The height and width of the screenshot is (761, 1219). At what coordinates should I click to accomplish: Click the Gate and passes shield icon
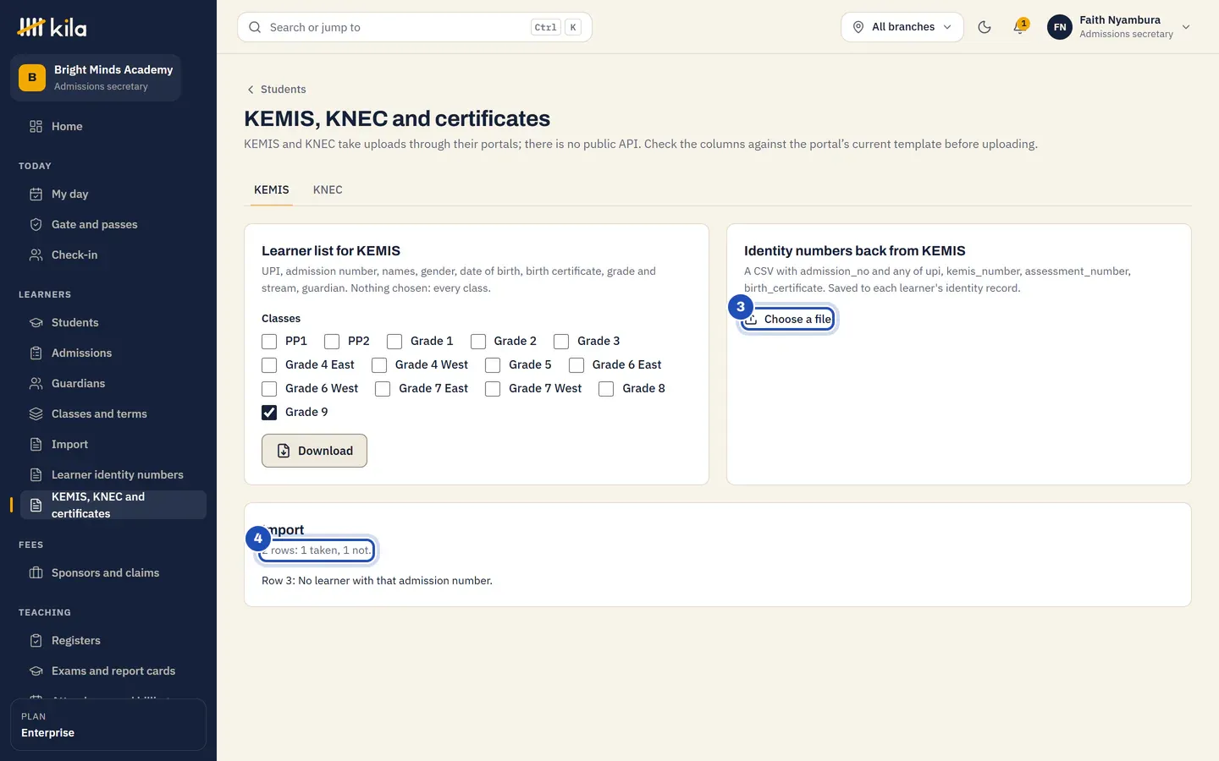[36, 224]
